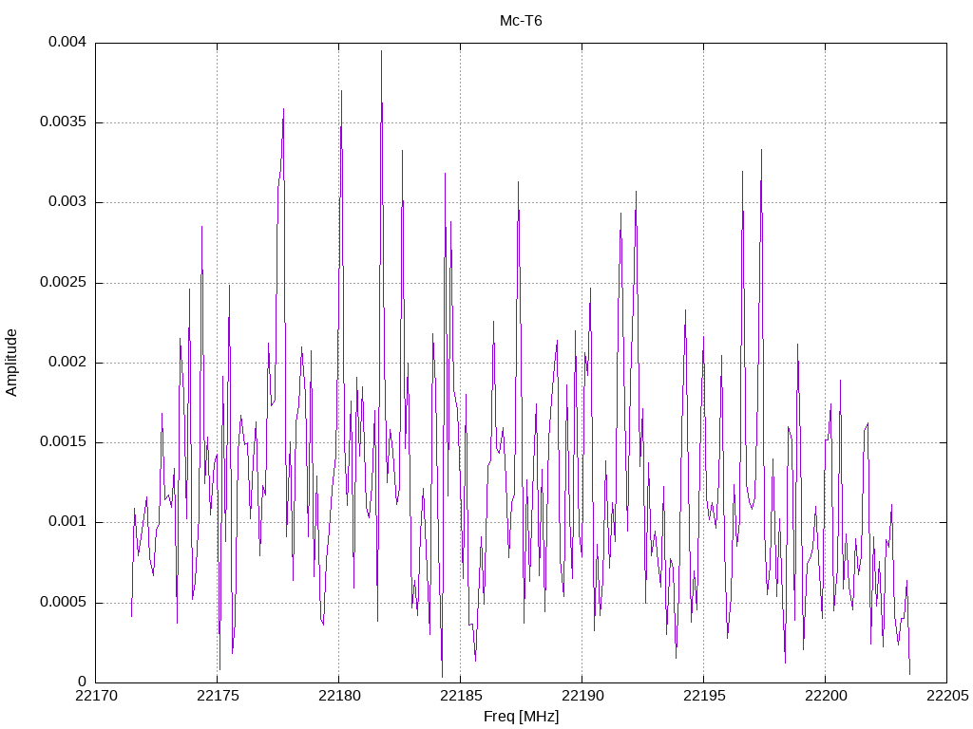
Task: Click the x-axis tick 22170
Action: pyautogui.click(x=96, y=696)
